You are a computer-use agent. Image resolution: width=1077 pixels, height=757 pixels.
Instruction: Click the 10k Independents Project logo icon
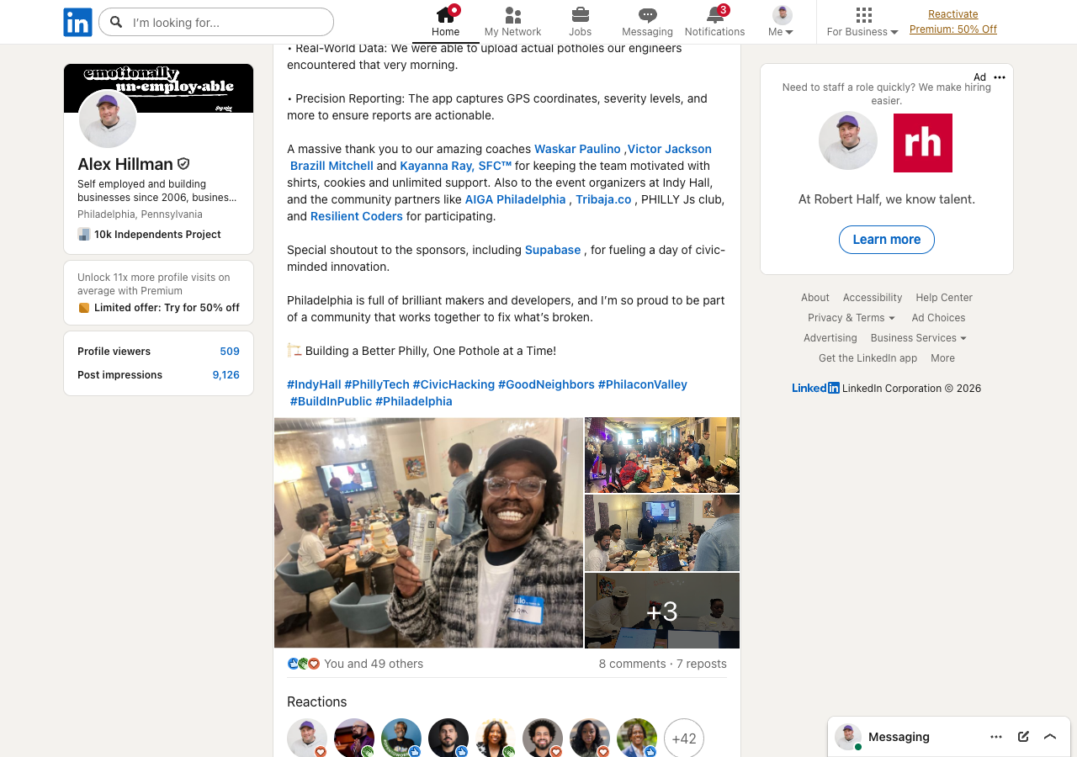pyautogui.click(x=83, y=235)
